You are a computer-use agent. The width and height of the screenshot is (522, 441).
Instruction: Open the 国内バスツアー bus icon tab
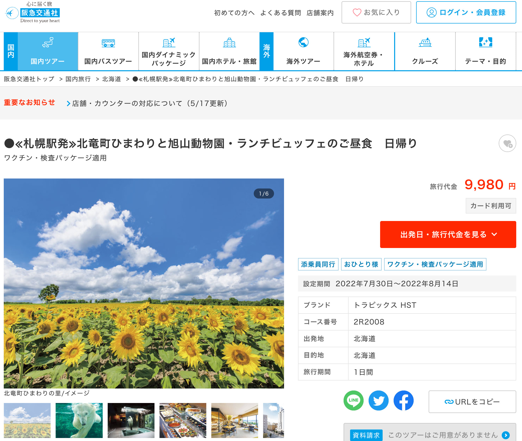(108, 51)
